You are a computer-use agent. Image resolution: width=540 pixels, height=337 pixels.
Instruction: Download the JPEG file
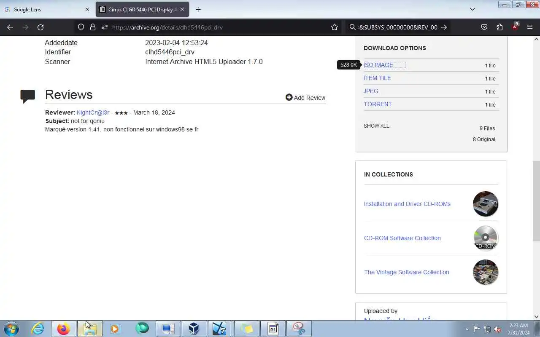[371, 91]
